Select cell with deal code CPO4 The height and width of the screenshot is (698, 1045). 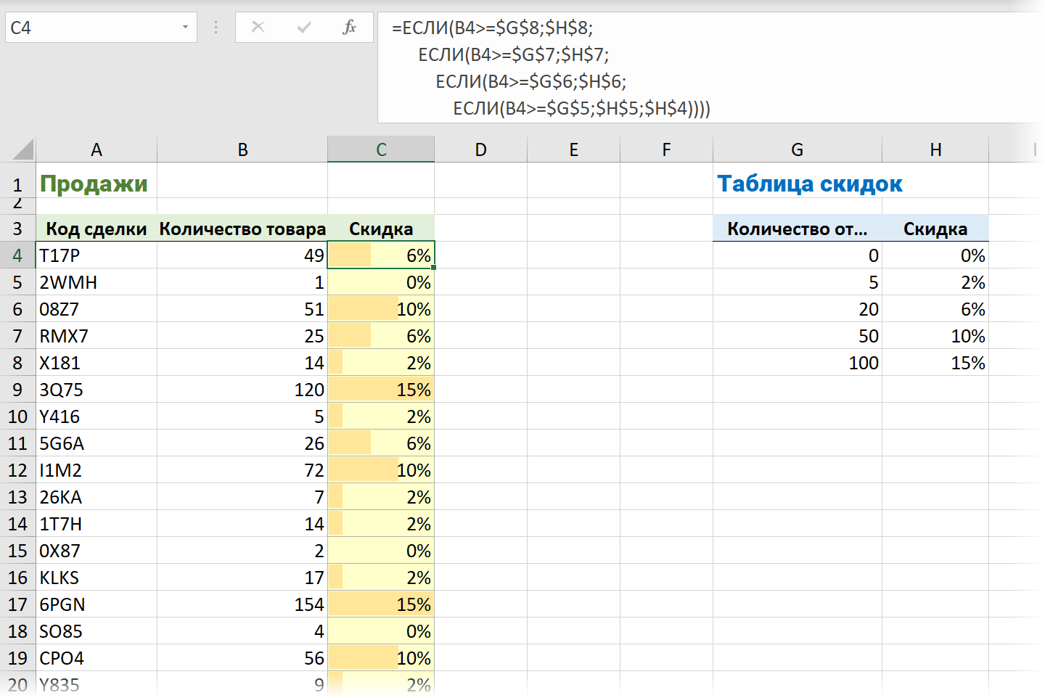point(97,658)
